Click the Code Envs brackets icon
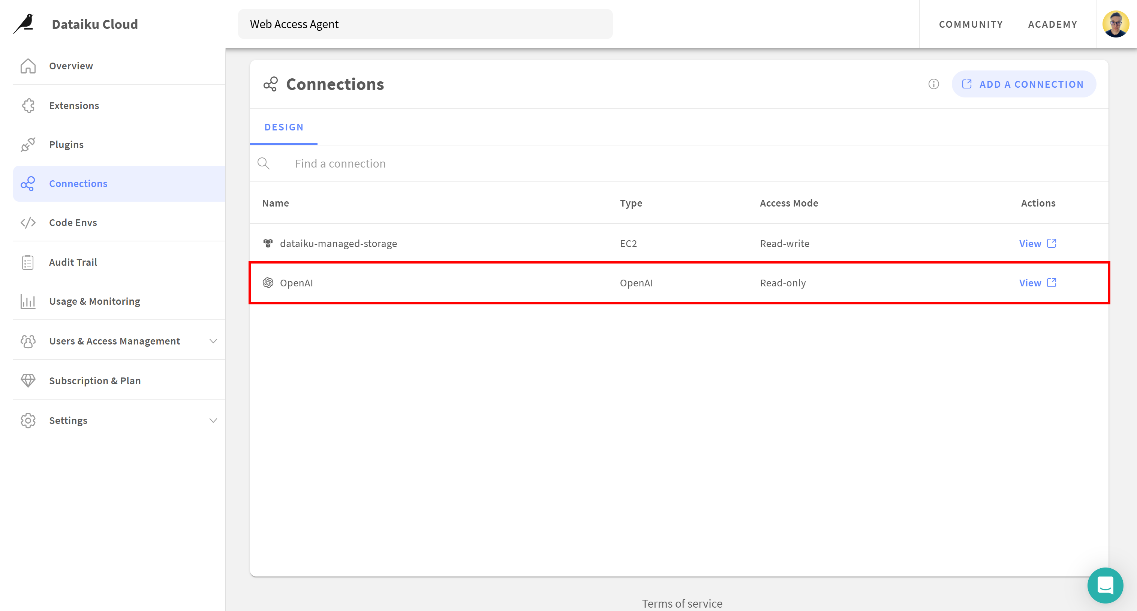The width and height of the screenshot is (1137, 611). 28,223
